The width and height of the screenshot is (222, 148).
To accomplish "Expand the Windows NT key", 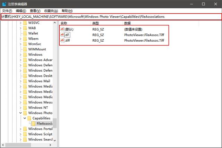I will (20, 108).
